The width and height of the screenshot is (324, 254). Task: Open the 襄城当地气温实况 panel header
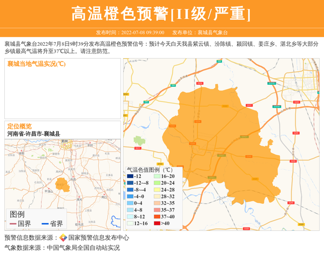pyautogui.click(x=37, y=64)
